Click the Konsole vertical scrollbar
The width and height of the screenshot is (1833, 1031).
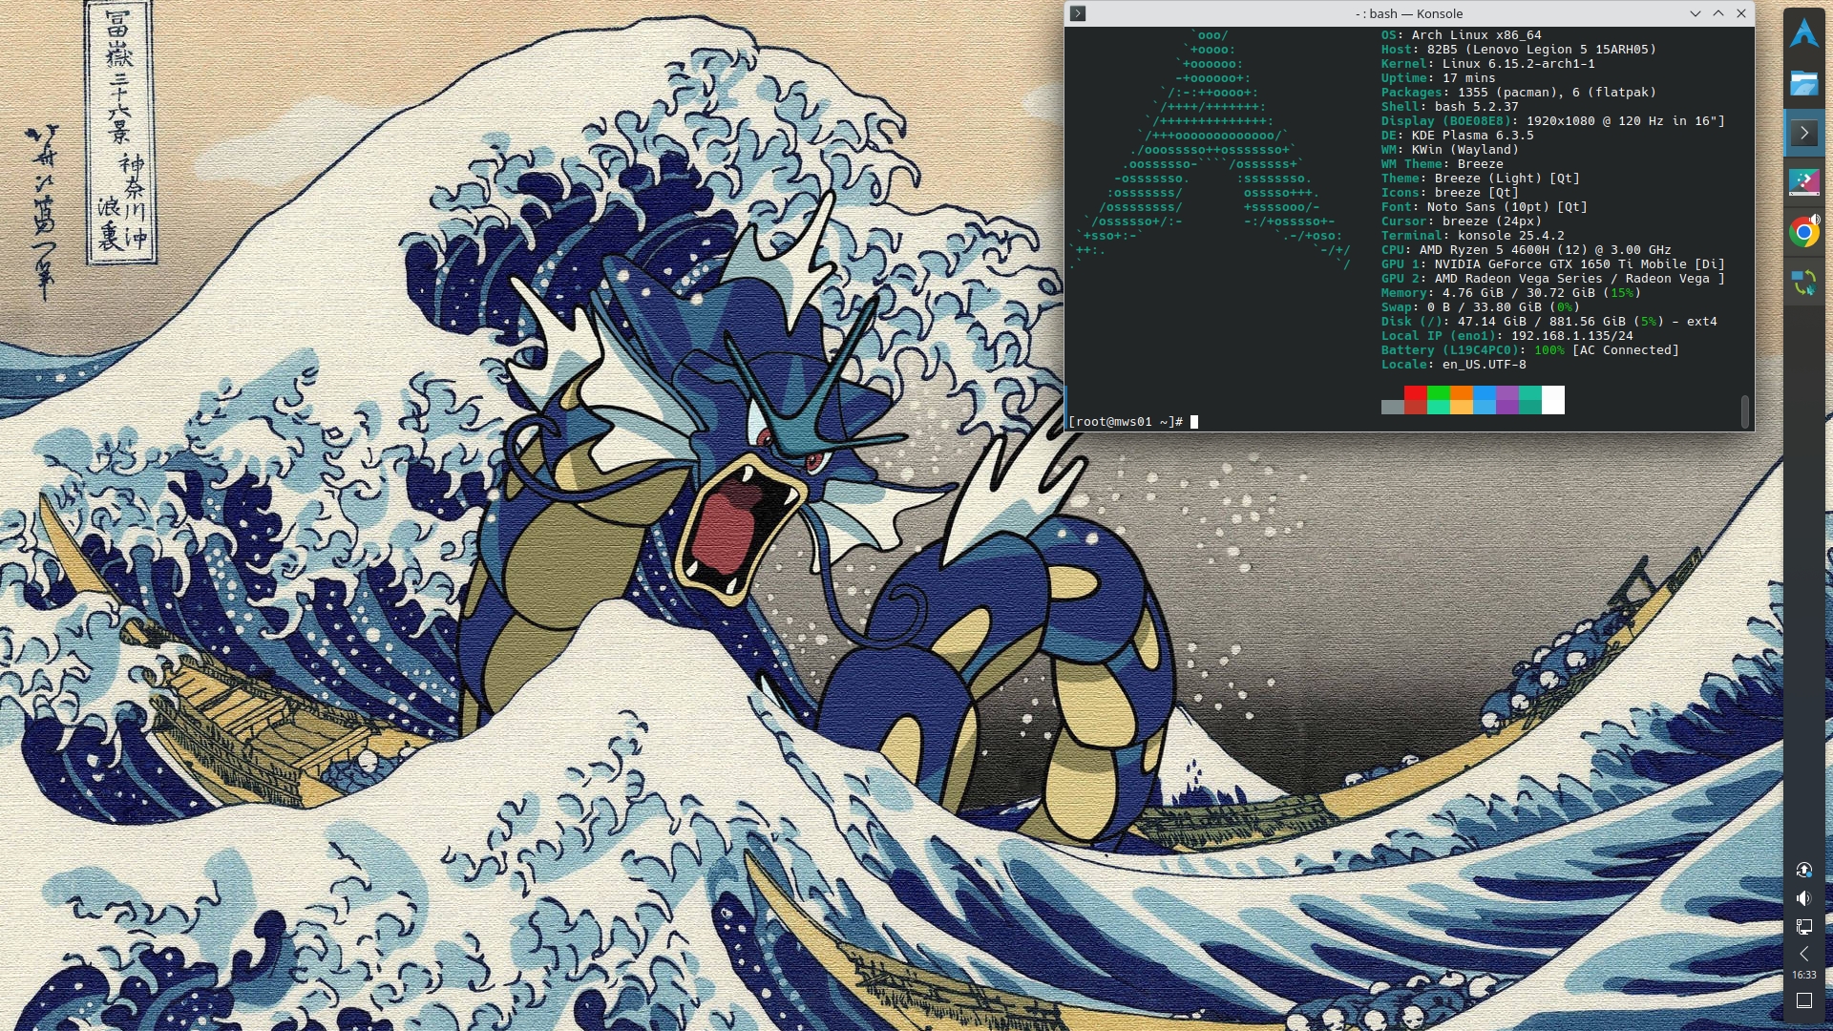tap(1745, 411)
